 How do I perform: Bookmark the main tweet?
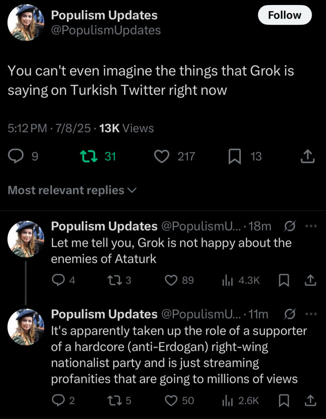(234, 156)
